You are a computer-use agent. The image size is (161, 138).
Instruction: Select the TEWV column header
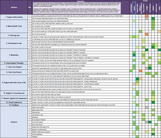click(159, 8)
